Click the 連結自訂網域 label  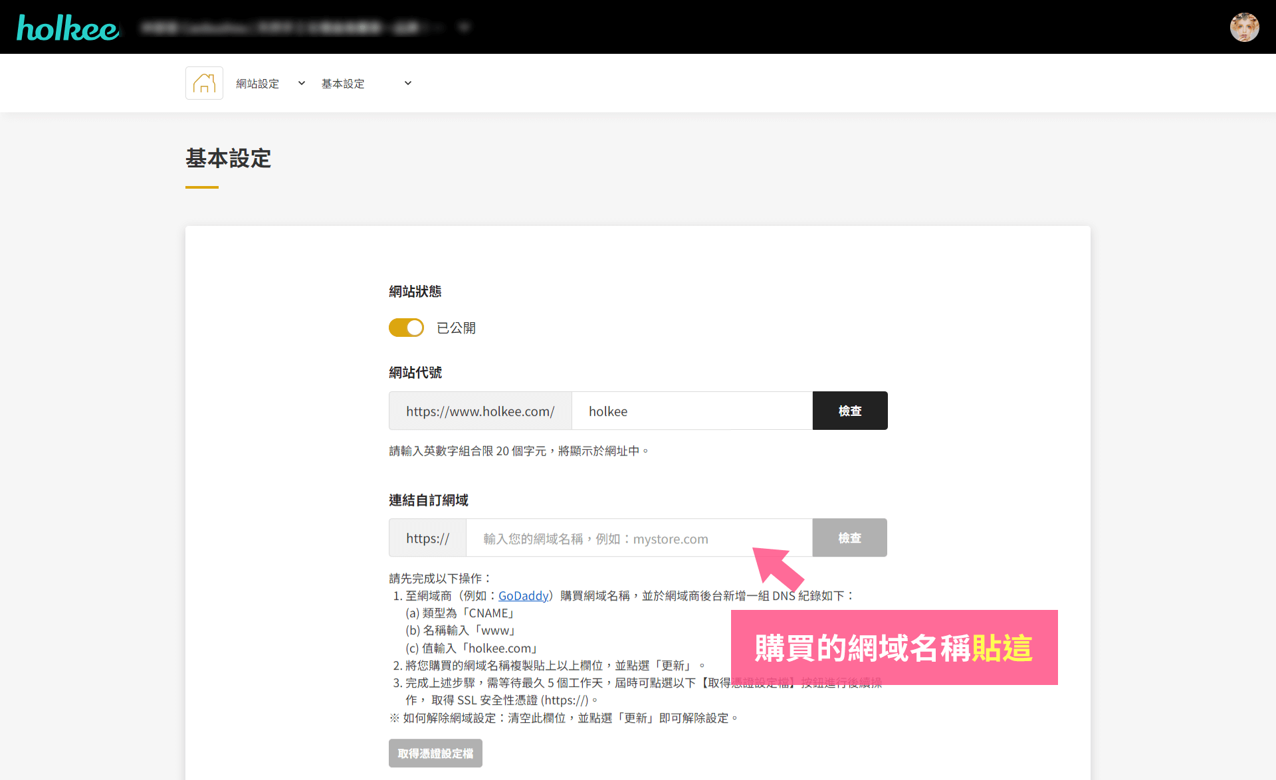(429, 500)
